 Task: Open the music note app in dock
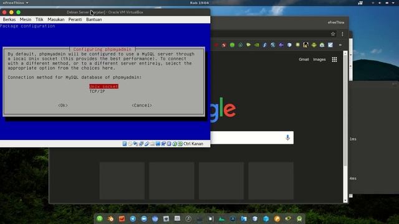[x=188, y=218]
